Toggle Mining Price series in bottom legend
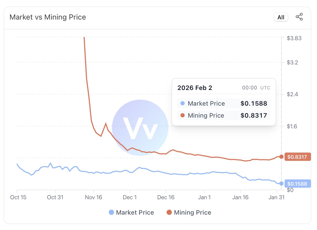 pos(189,213)
